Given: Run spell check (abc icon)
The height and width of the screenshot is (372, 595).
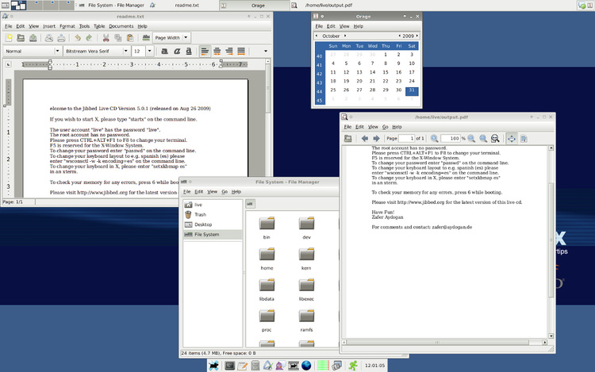Looking at the screenshot, I should pos(146,37).
